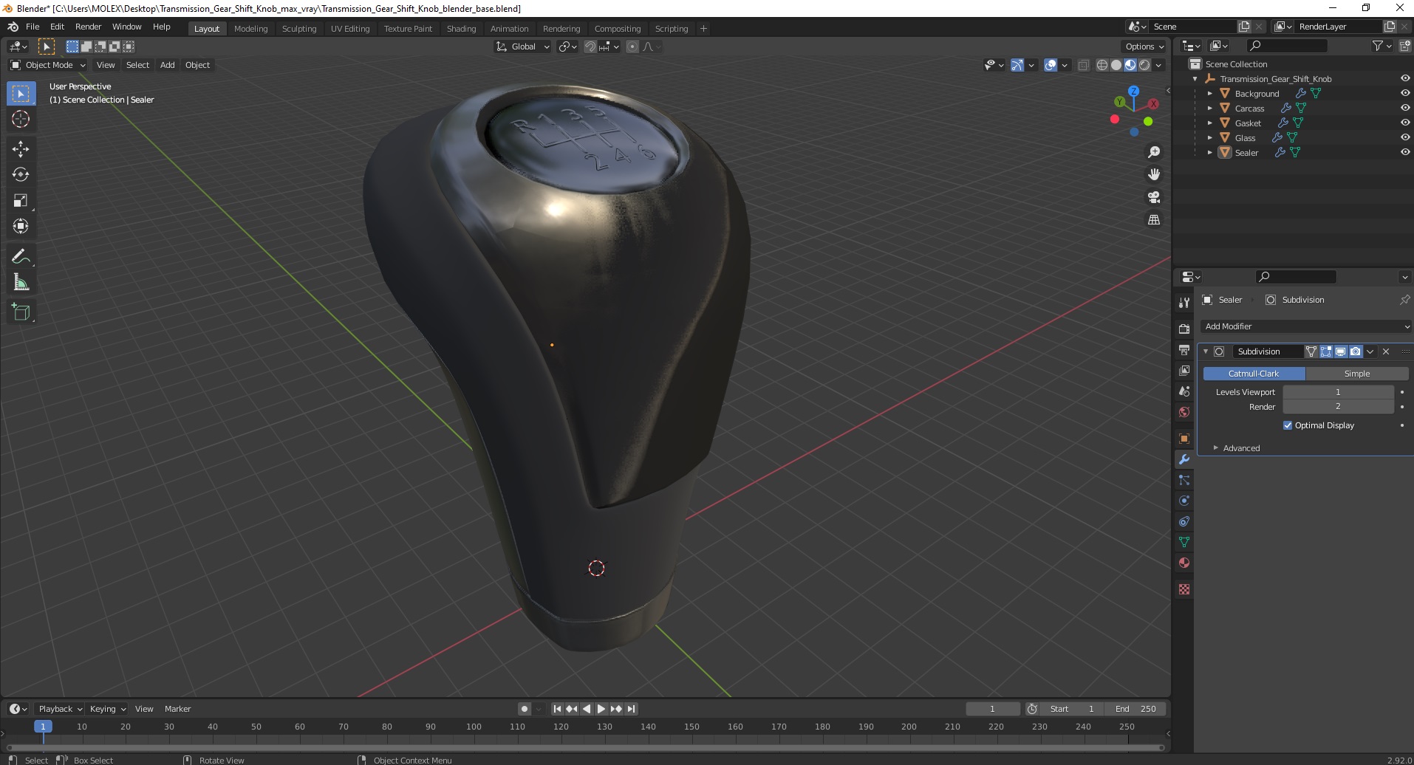Play the animation forward
This screenshot has width=1414, height=765.
(601, 709)
